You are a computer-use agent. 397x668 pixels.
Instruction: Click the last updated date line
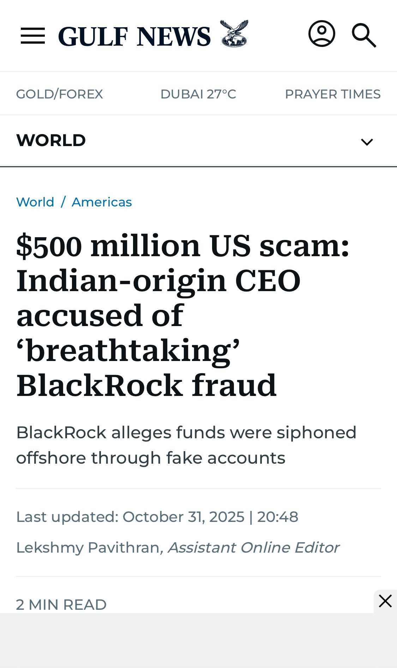(157, 517)
